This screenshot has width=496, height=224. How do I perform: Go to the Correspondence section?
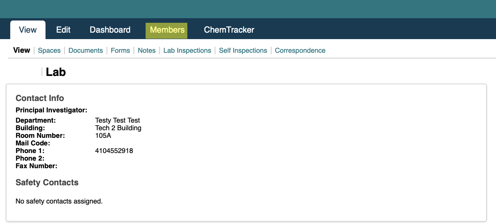(300, 50)
